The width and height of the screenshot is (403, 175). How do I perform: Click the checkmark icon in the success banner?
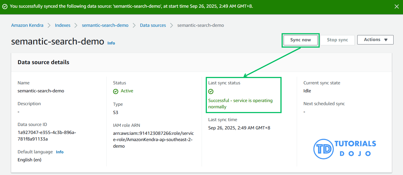pos(5,7)
